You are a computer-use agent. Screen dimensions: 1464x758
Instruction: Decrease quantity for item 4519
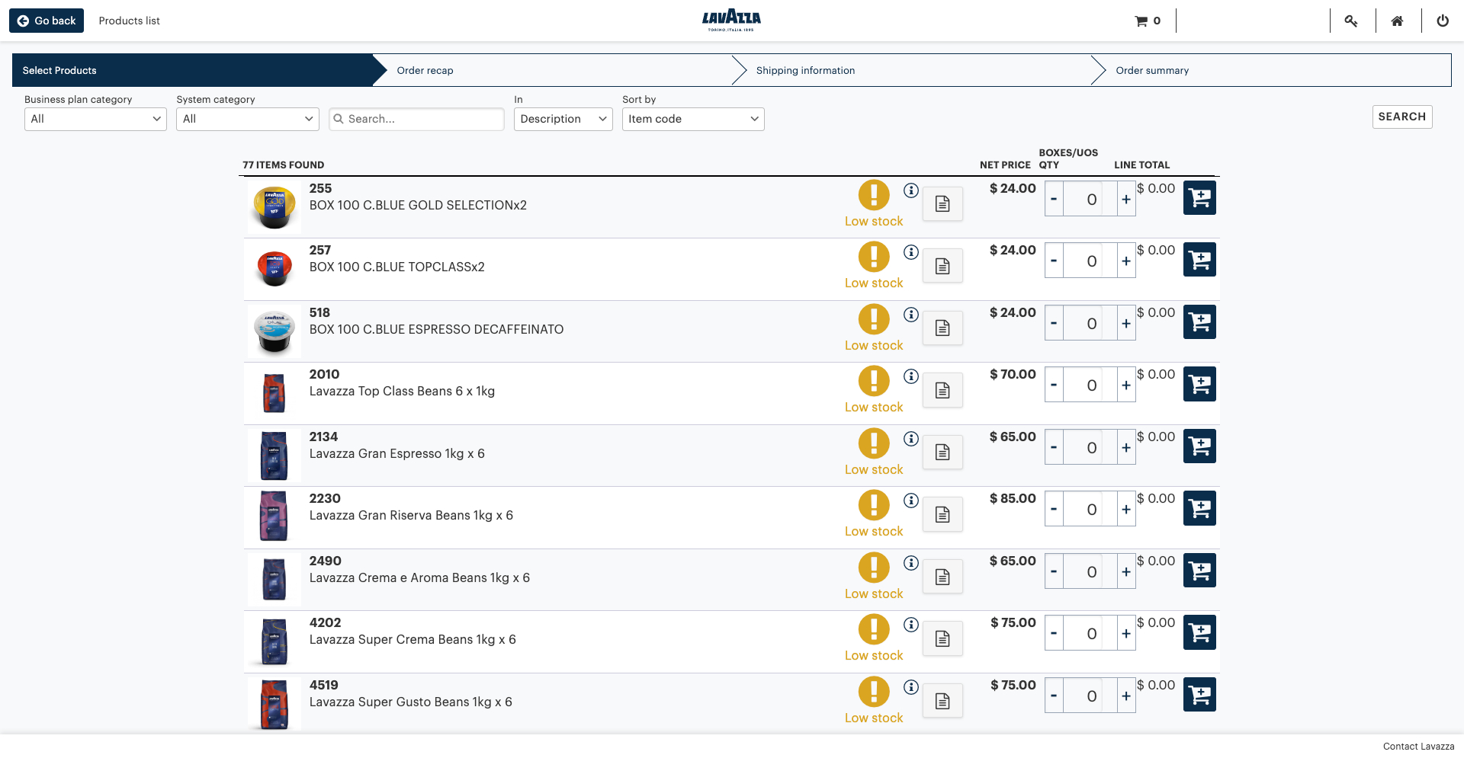(x=1054, y=696)
